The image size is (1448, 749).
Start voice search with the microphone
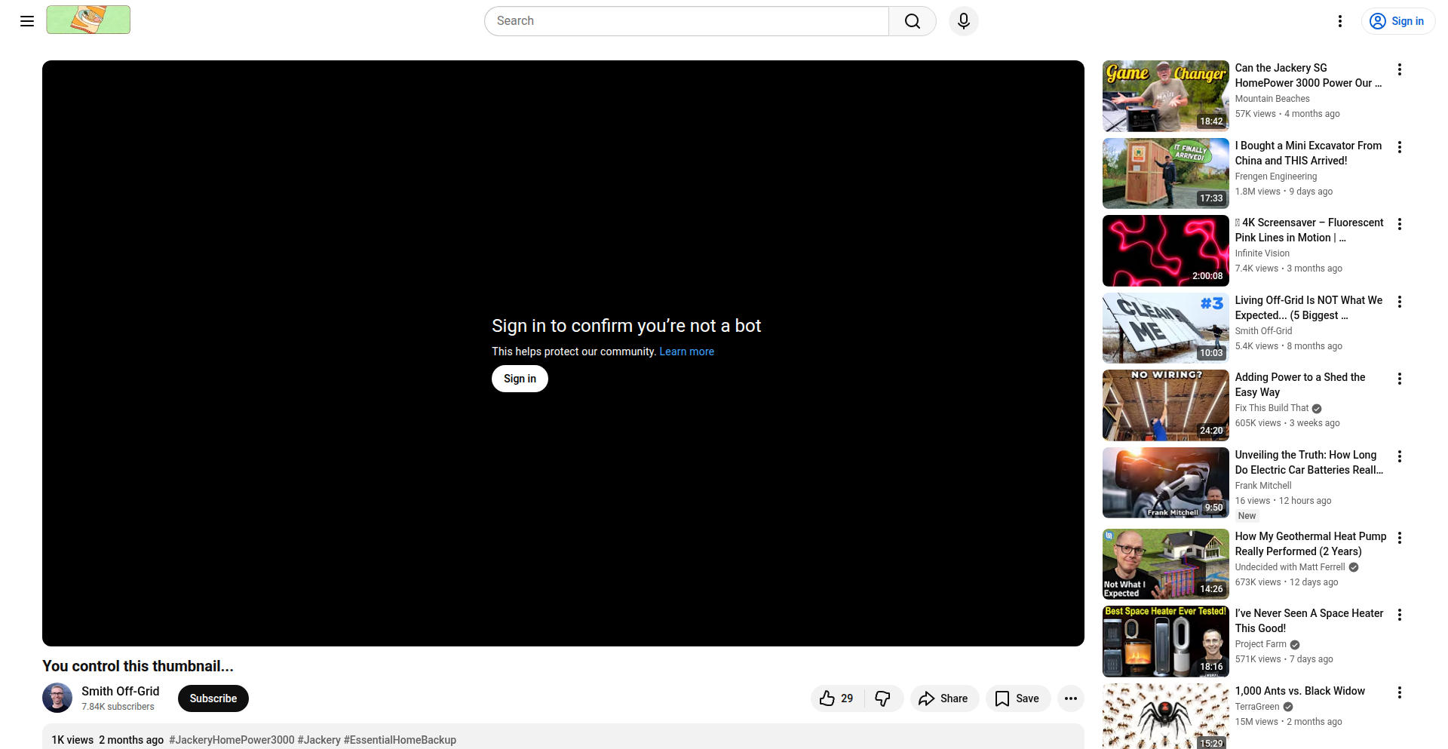(964, 21)
